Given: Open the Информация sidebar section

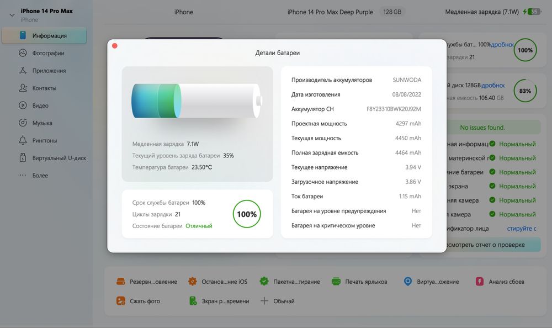Looking at the screenshot, I should click(x=44, y=35).
